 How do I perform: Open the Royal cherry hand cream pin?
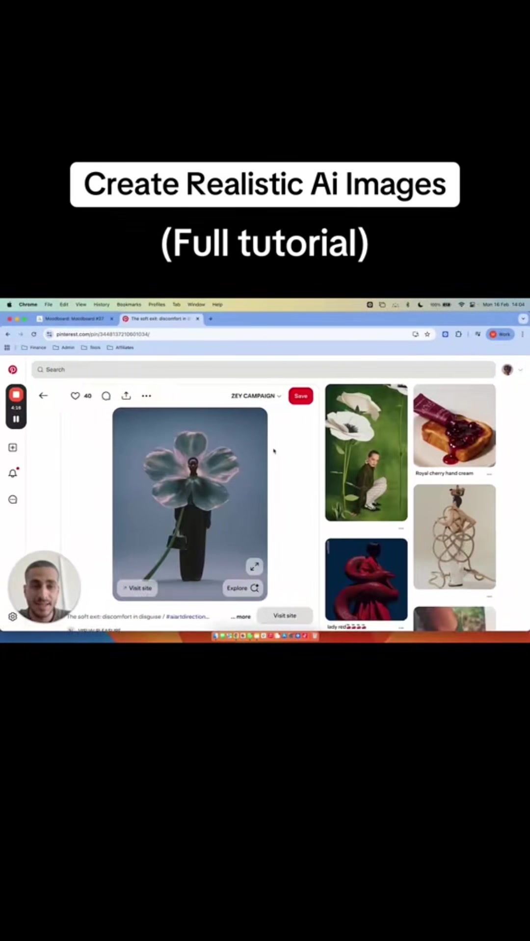click(x=454, y=425)
